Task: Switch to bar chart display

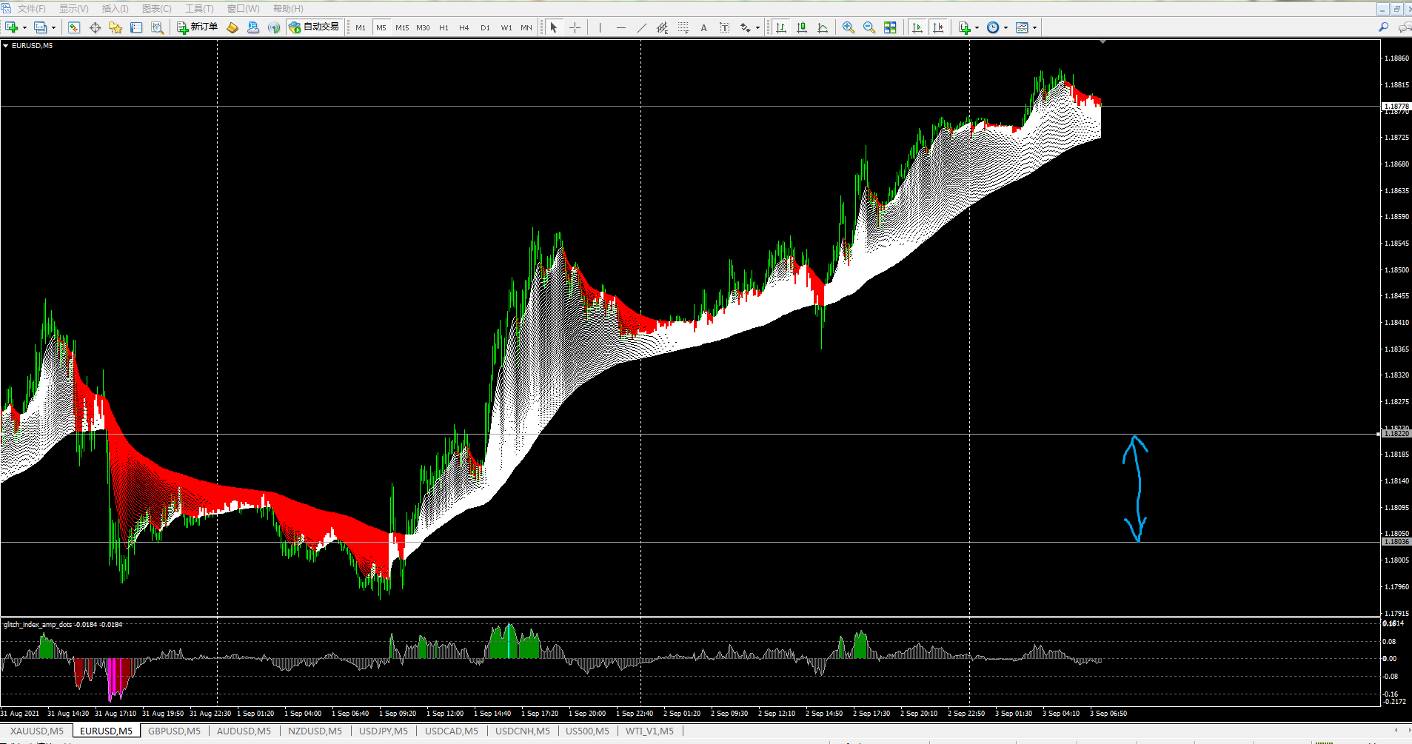Action: tap(781, 27)
